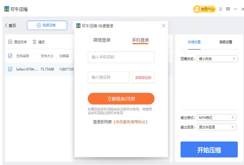Select the 快捷设置 tab
The width and height of the screenshot is (244, 165).
tap(194, 42)
